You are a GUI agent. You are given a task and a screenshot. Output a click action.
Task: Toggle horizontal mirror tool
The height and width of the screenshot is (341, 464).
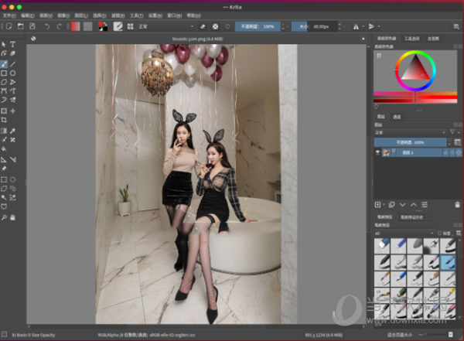pos(356,26)
